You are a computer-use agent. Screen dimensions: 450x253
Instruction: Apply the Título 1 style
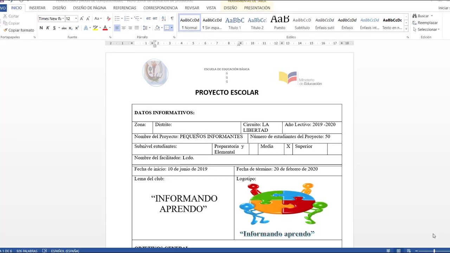click(x=234, y=23)
